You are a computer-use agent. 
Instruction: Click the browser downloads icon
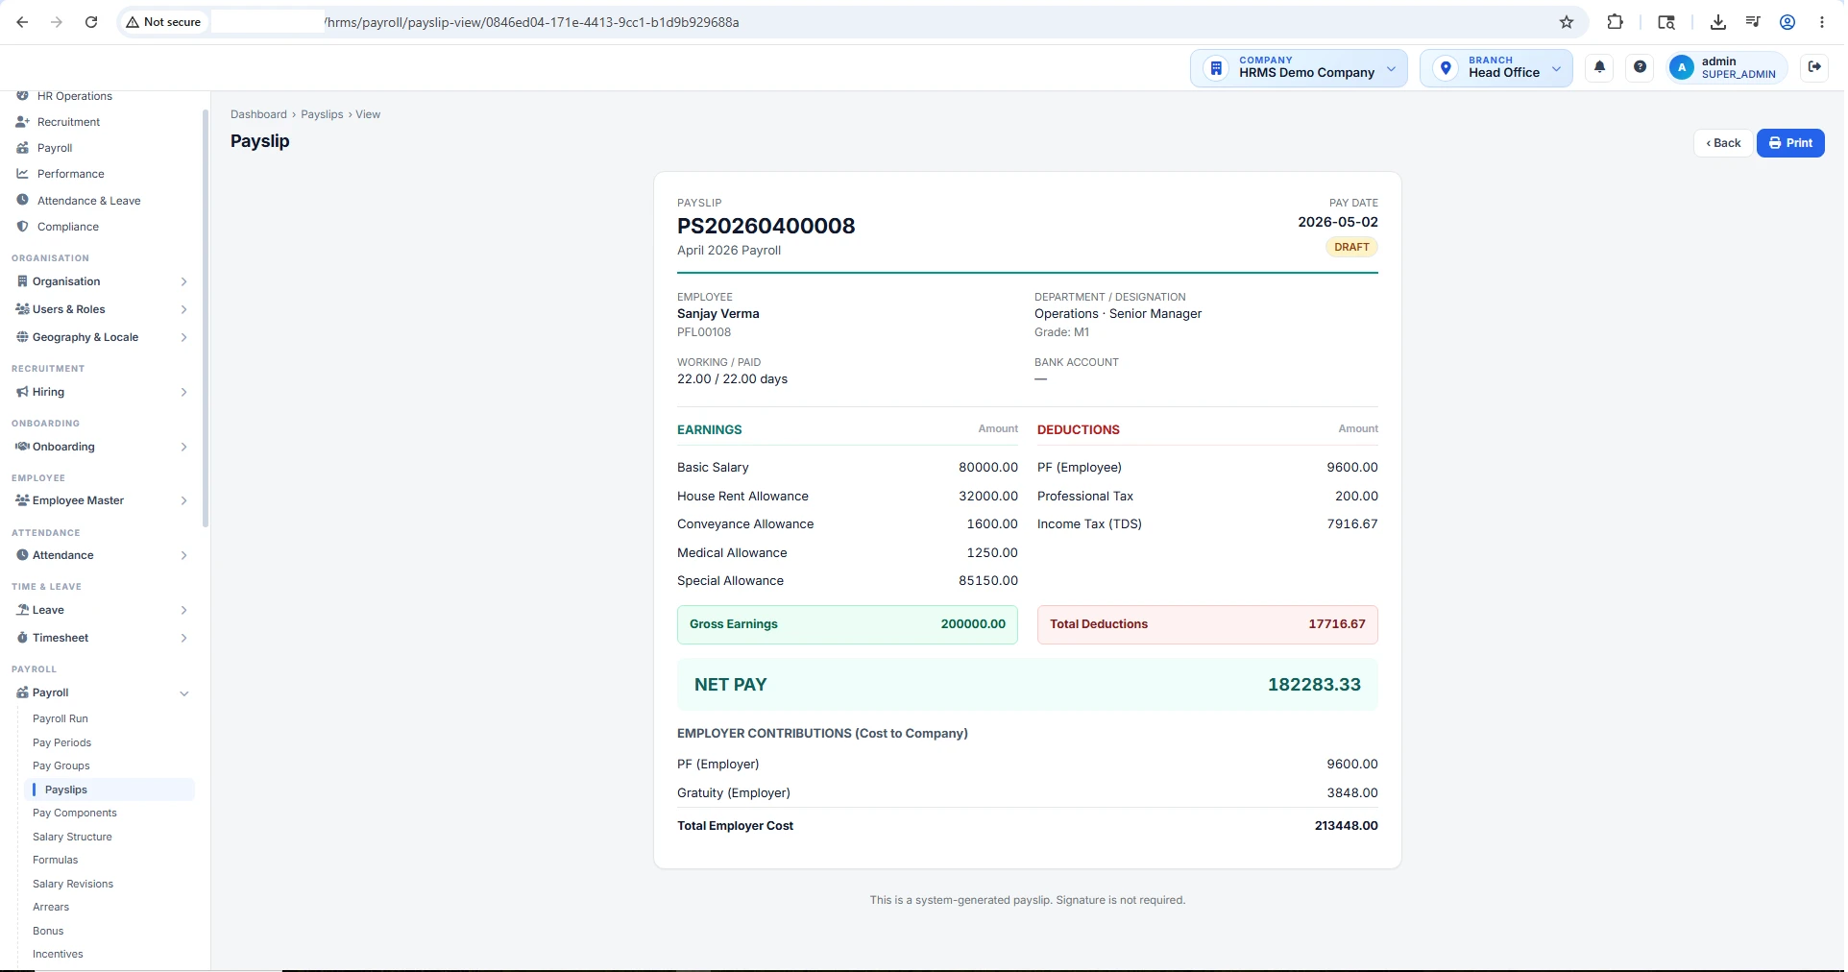click(1718, 22)
